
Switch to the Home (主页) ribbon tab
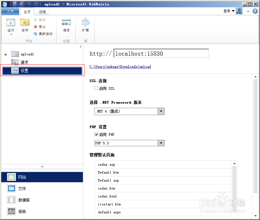tap(27, 12)
